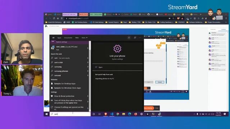Go to browser home page icon

pyautogui.click(x=58, y=18)
